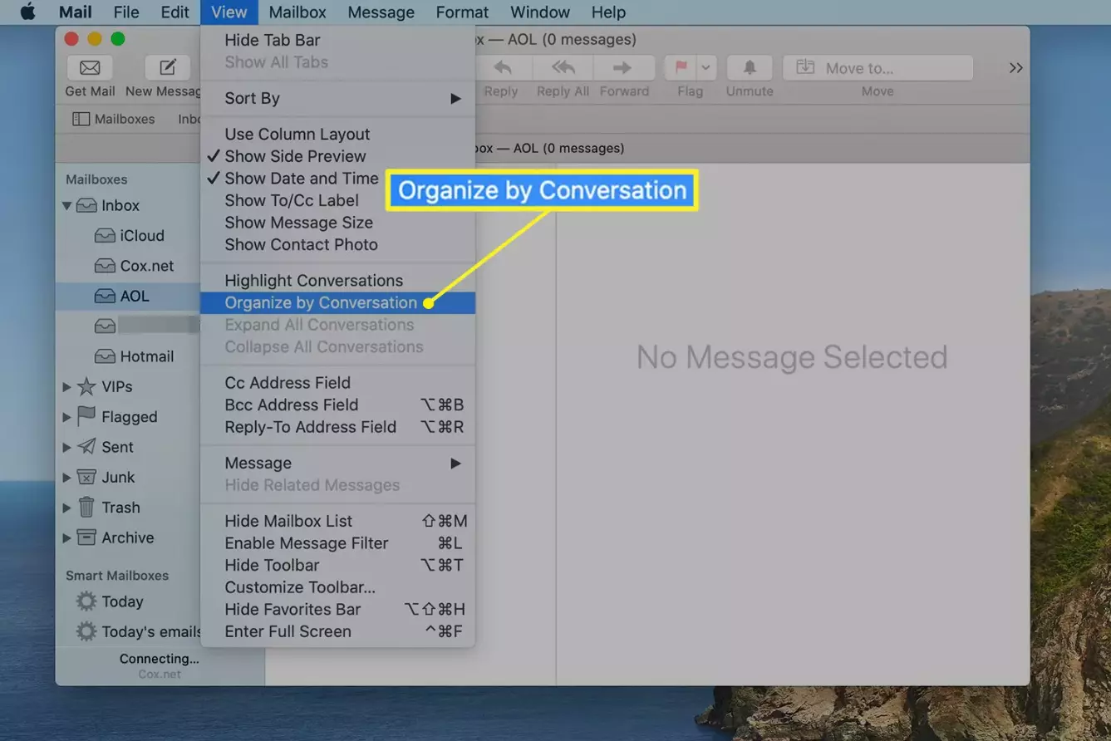Screen dimensions: 1111x741
Task: Open the flag color dropdown arrow
Action: (706, 67)
